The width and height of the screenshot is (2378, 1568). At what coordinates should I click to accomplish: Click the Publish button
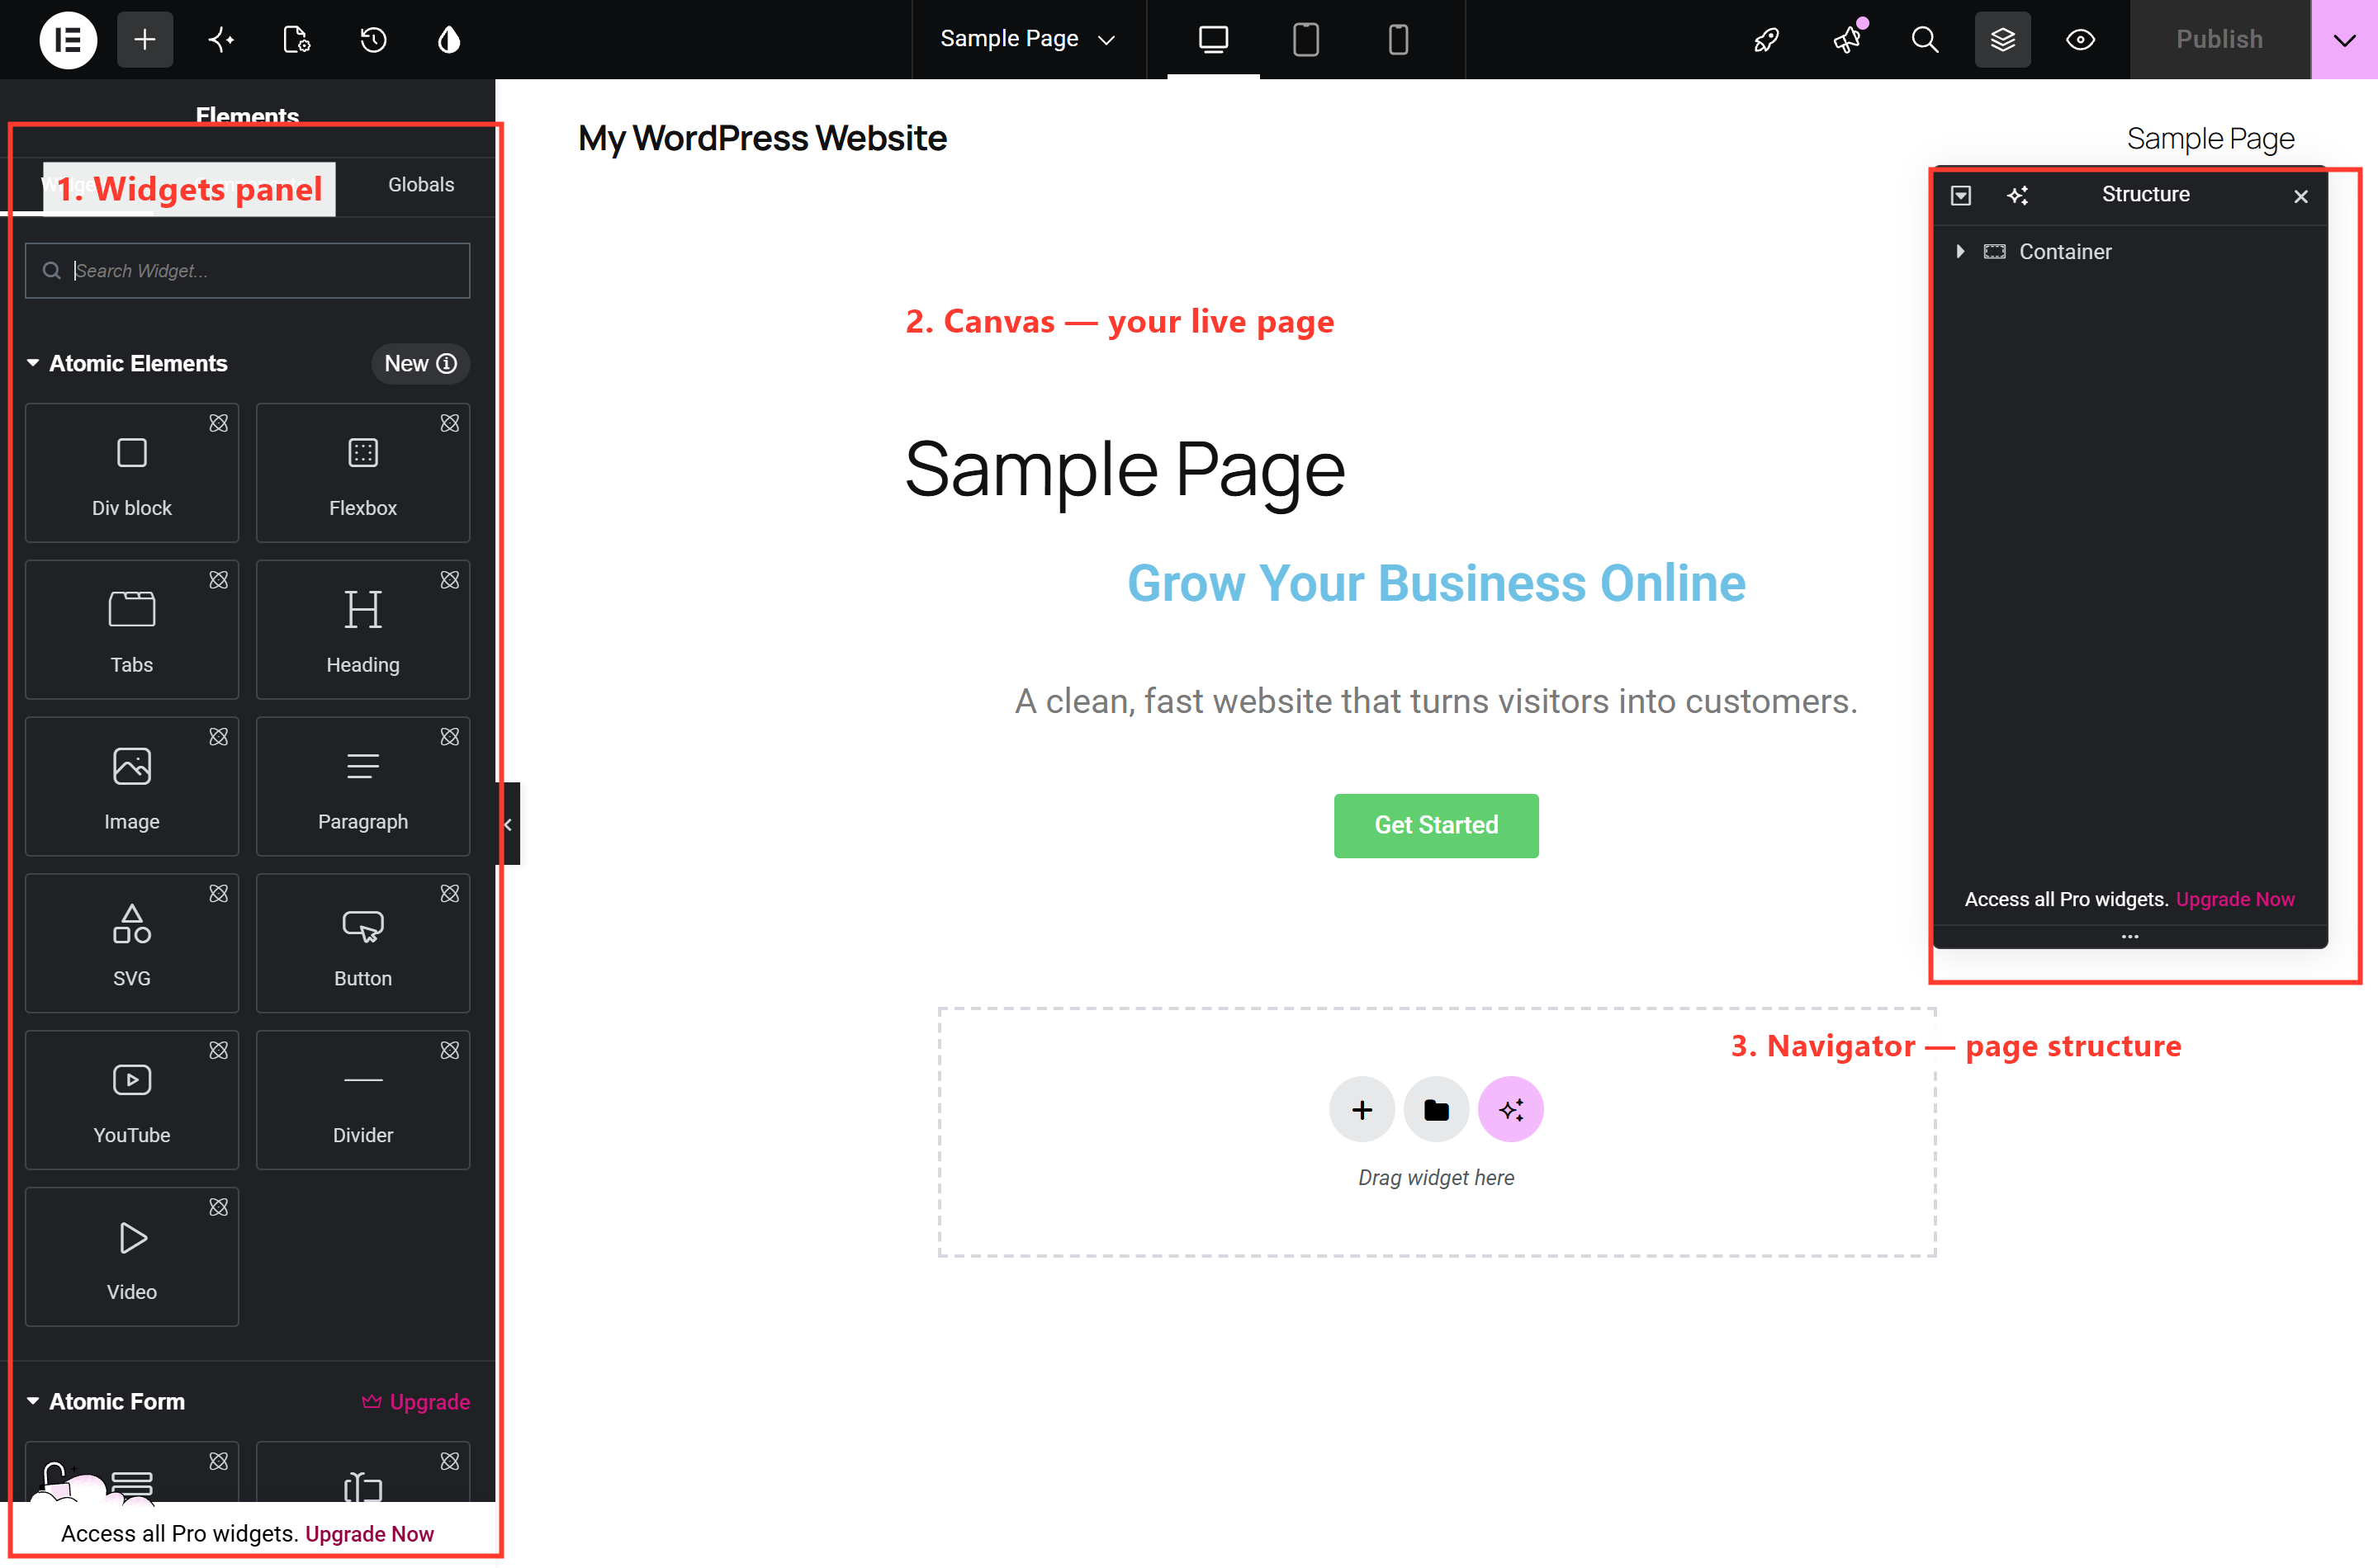(2219, 40)
